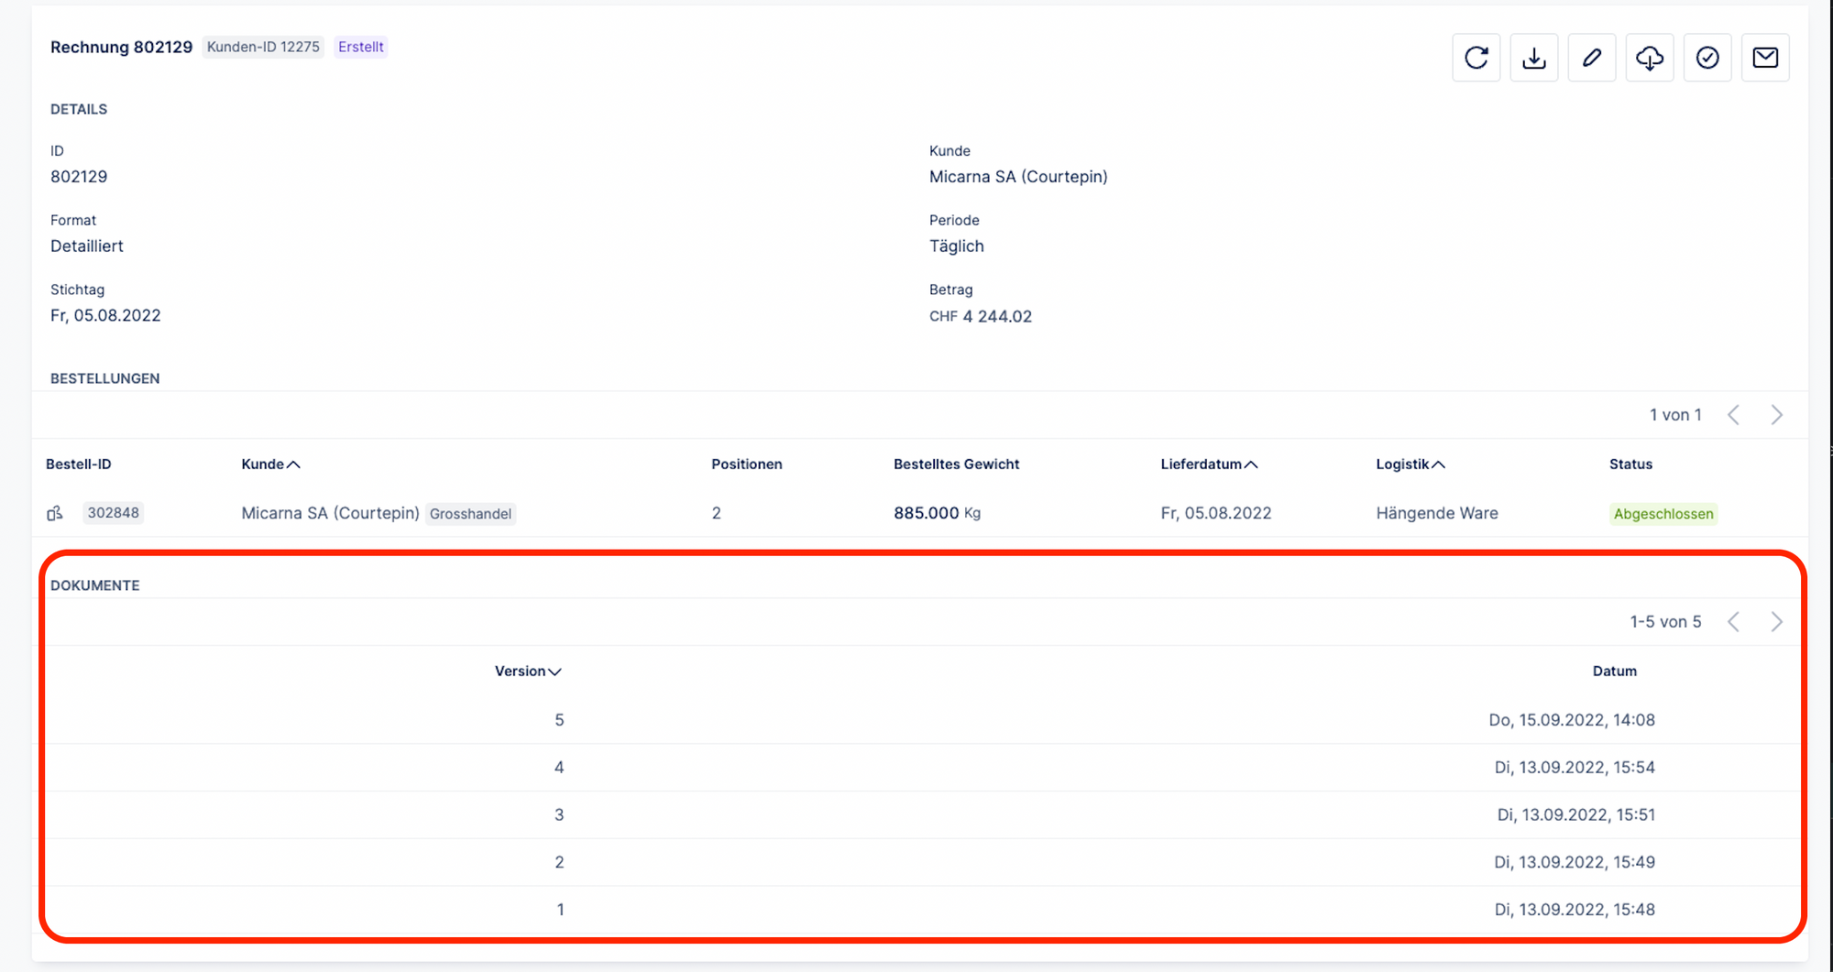Click the cloud download icon
Image resolution: width=1833 pixels, height=972 pixels.
click(x=1649, y=58)
